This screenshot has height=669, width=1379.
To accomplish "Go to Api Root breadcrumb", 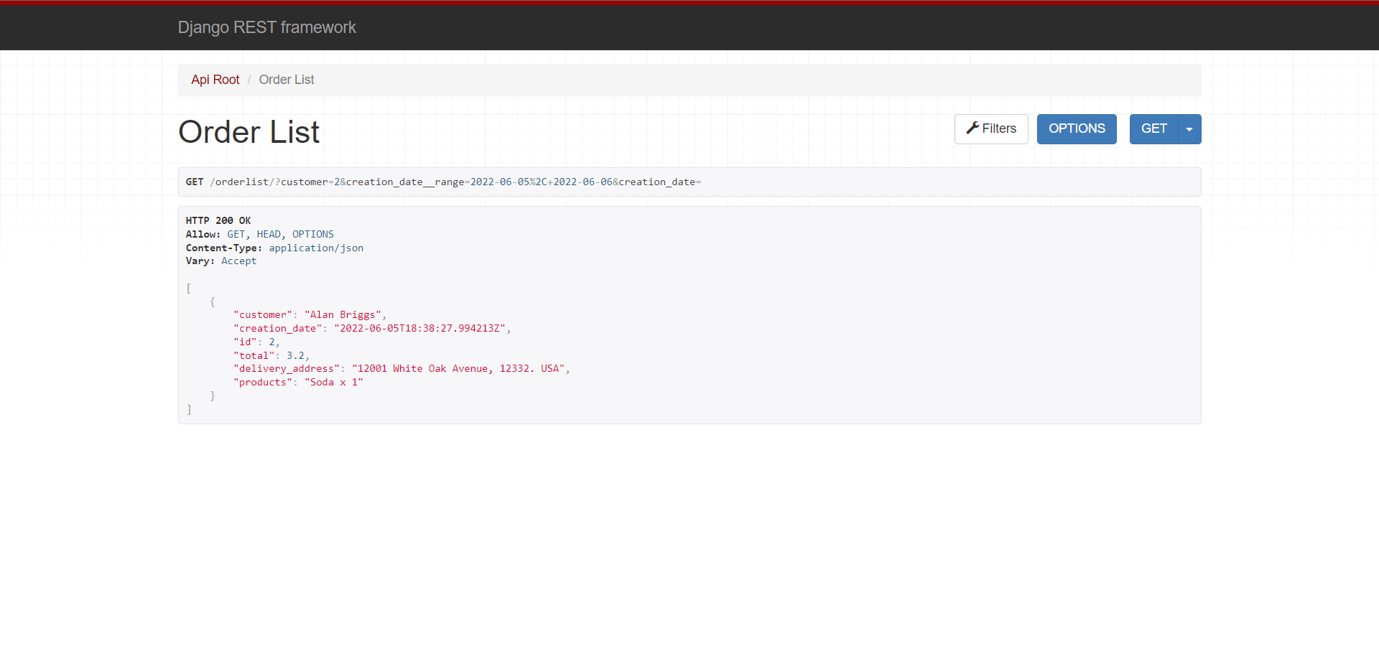I will tap(215, 80).
